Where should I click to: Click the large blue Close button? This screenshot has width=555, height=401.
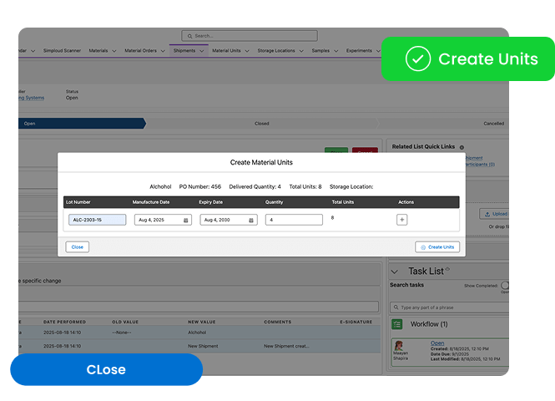point(106,369)
